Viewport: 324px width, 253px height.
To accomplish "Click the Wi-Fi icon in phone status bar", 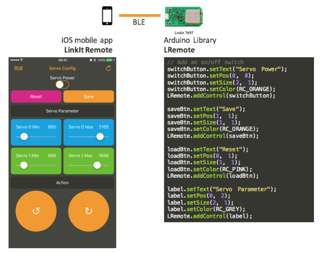I will 22,60.
